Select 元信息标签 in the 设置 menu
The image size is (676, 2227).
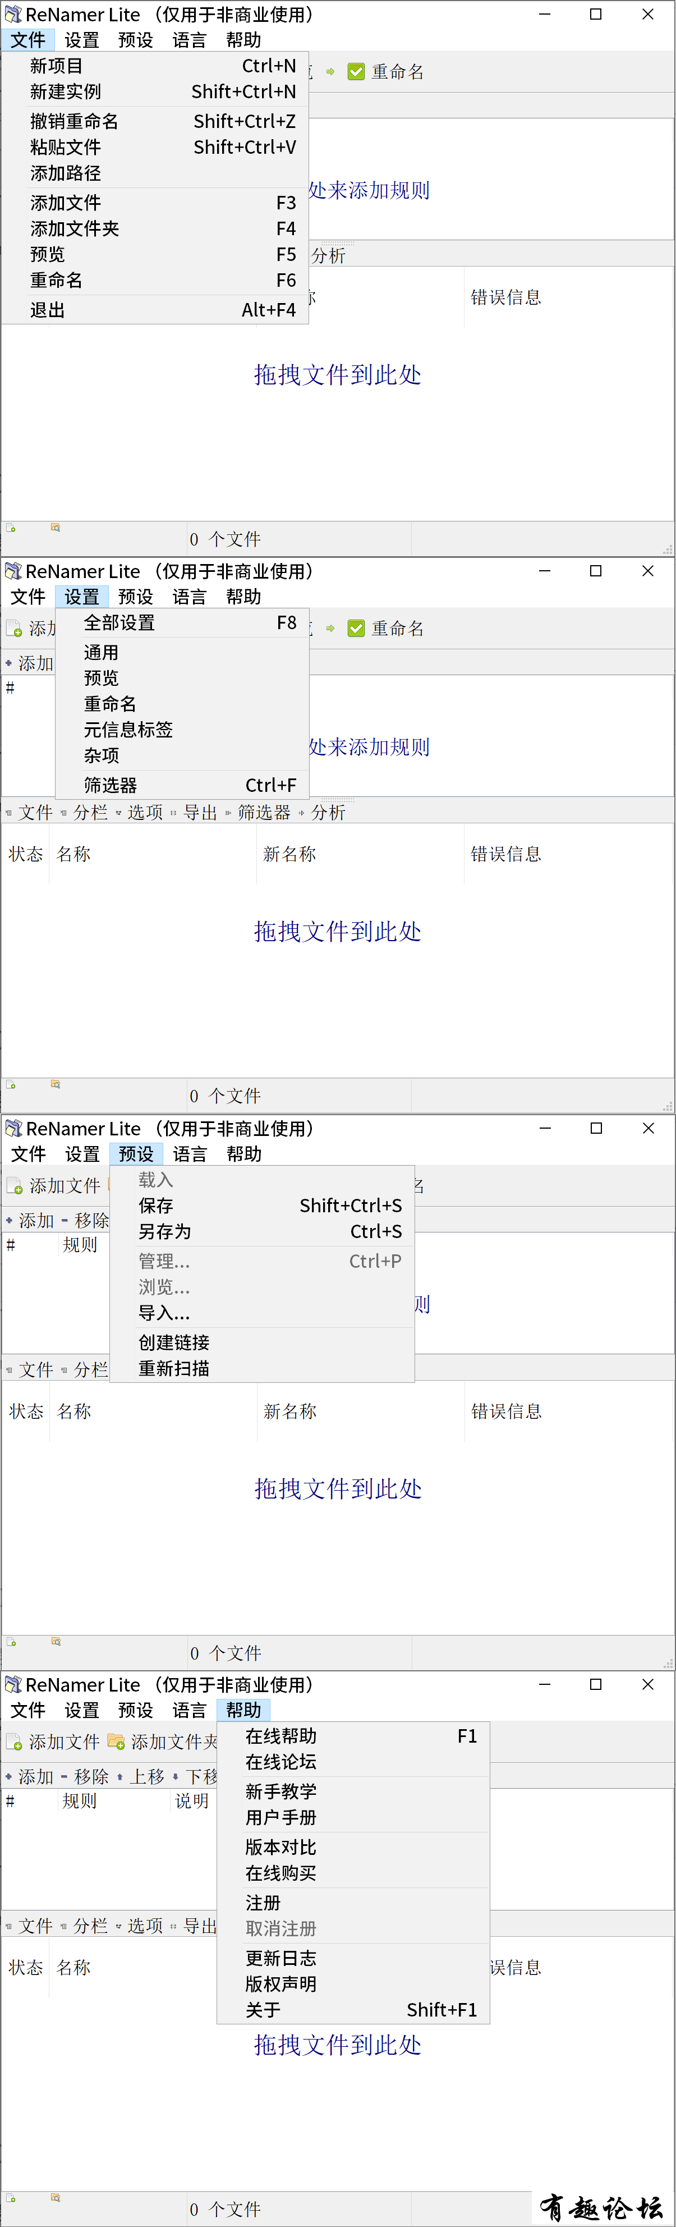pyautogui.click(x=182, y=730)
